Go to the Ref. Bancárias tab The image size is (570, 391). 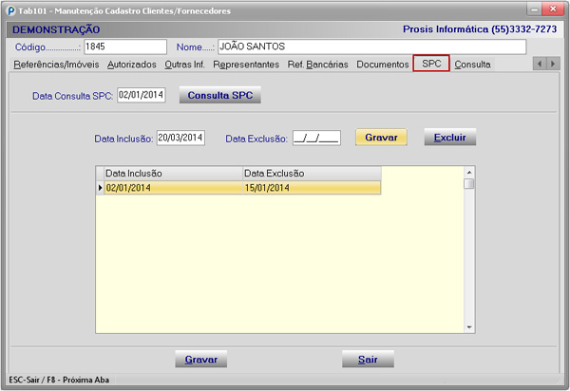317,65
